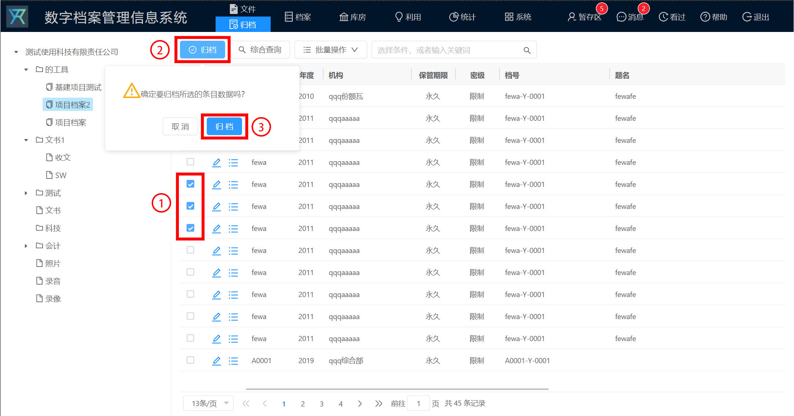Image resolution: width=794 pixels, height=416 pixels.
Task: Click 退出 to log out
Action: point(756,17)
